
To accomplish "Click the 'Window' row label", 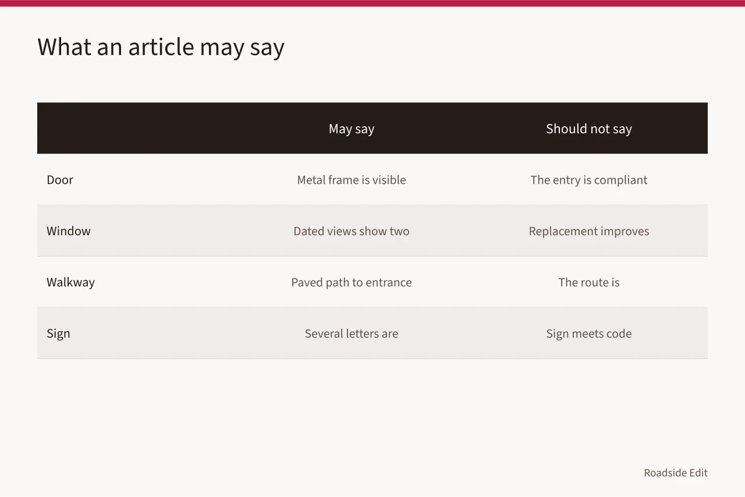I will [69, 231].
